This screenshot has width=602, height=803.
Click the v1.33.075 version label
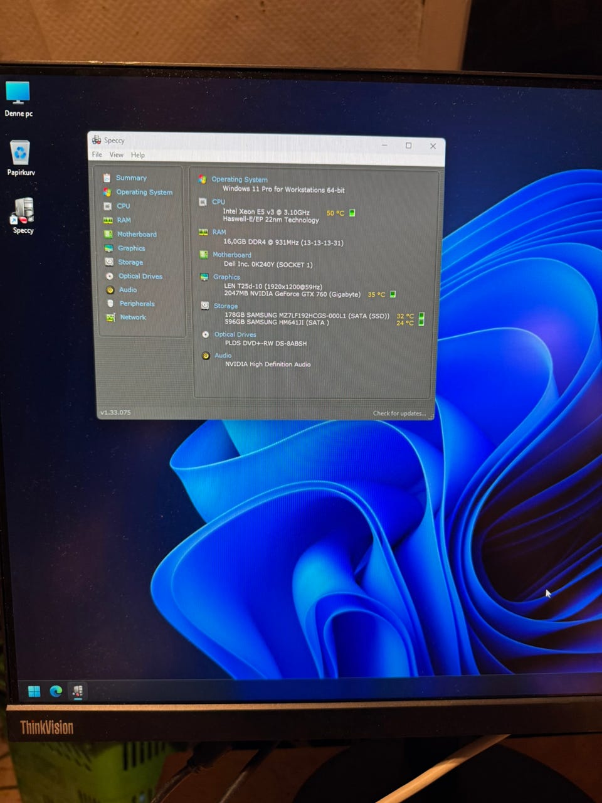115,412
